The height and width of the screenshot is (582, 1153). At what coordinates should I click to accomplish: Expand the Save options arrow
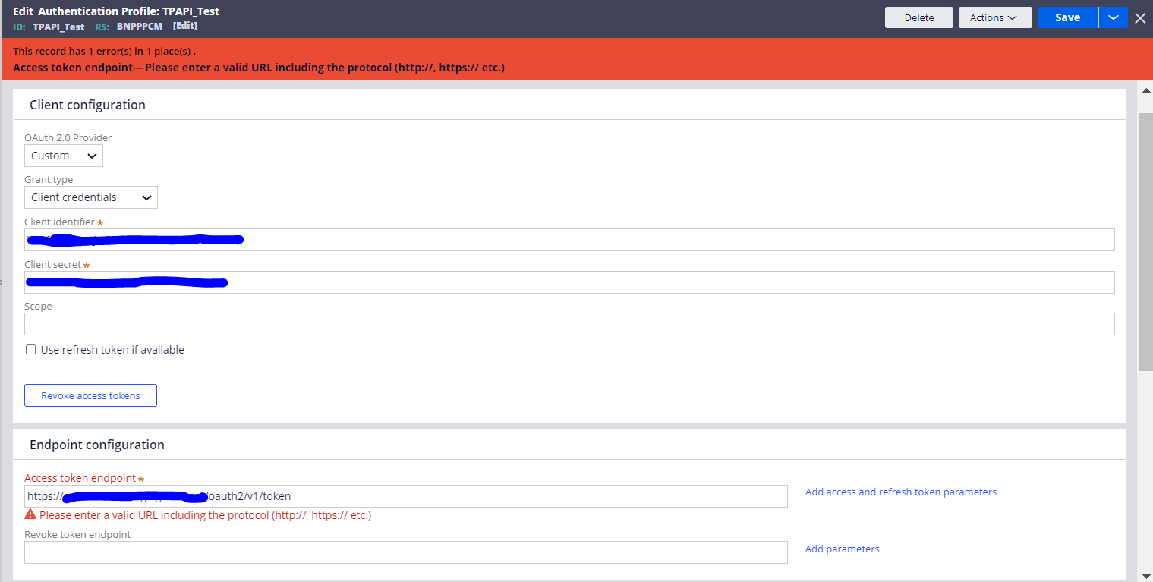coord(1114,17)
